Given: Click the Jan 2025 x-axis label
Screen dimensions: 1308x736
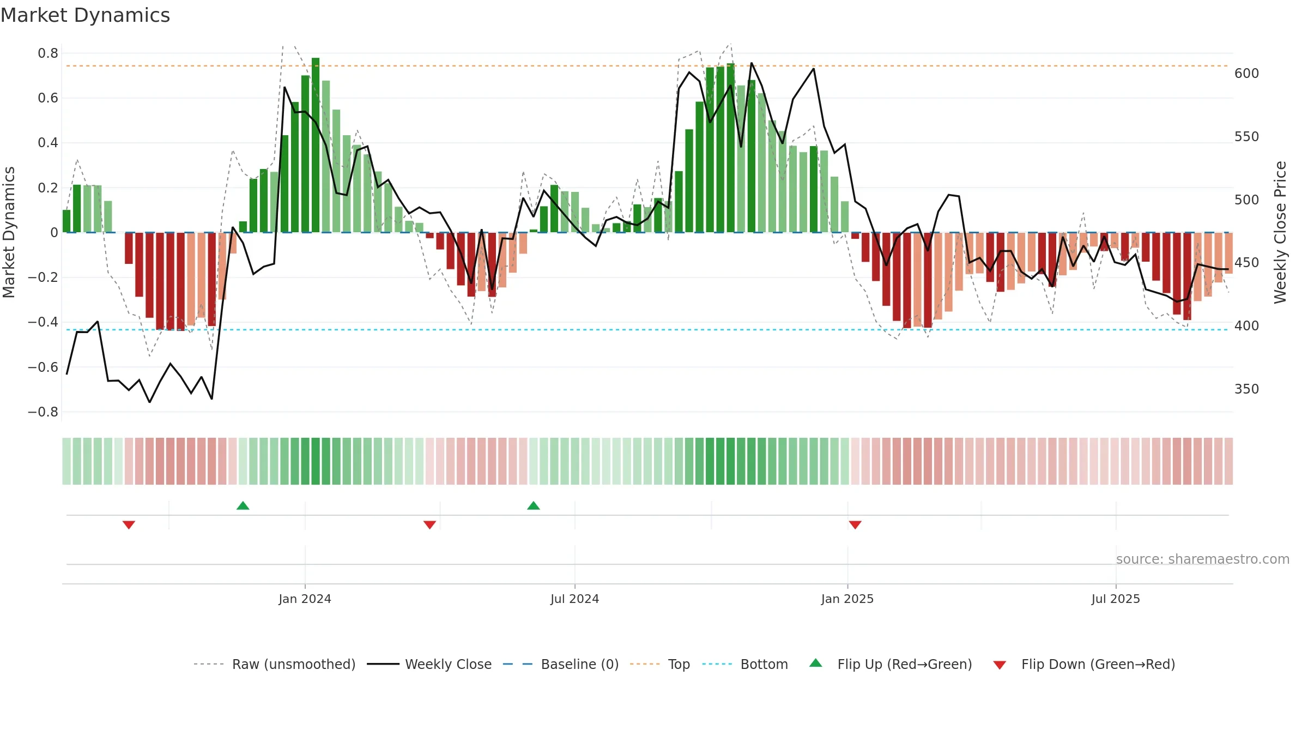Looking at the screenshot, I should pos(847,599).
